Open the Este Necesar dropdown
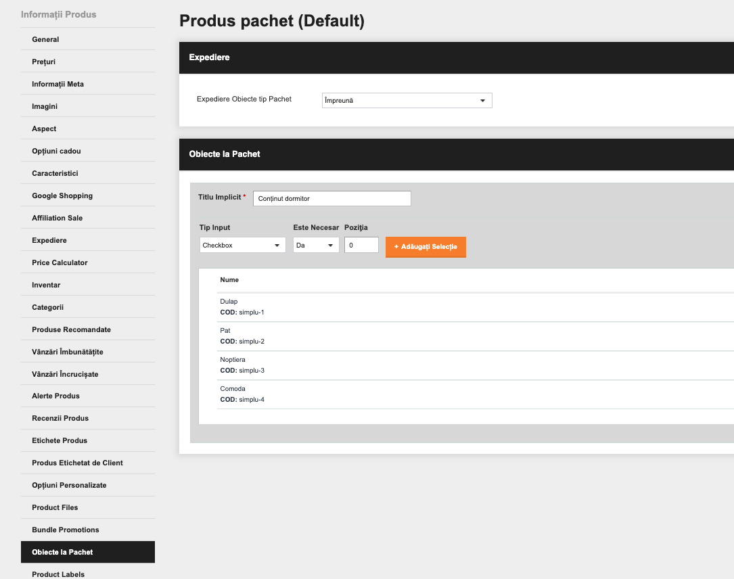Viewport: 734px width, 579px height. [316, 246]
